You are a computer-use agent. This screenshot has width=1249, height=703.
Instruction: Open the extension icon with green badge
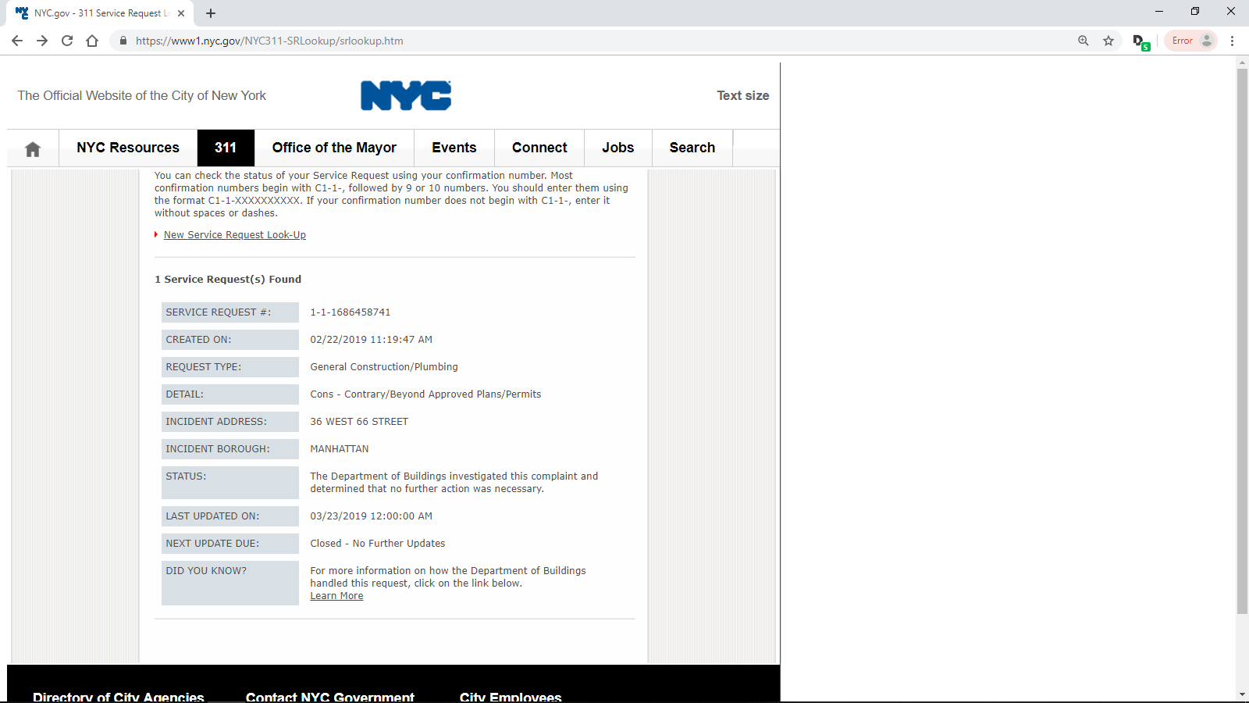coord(1140,41)
